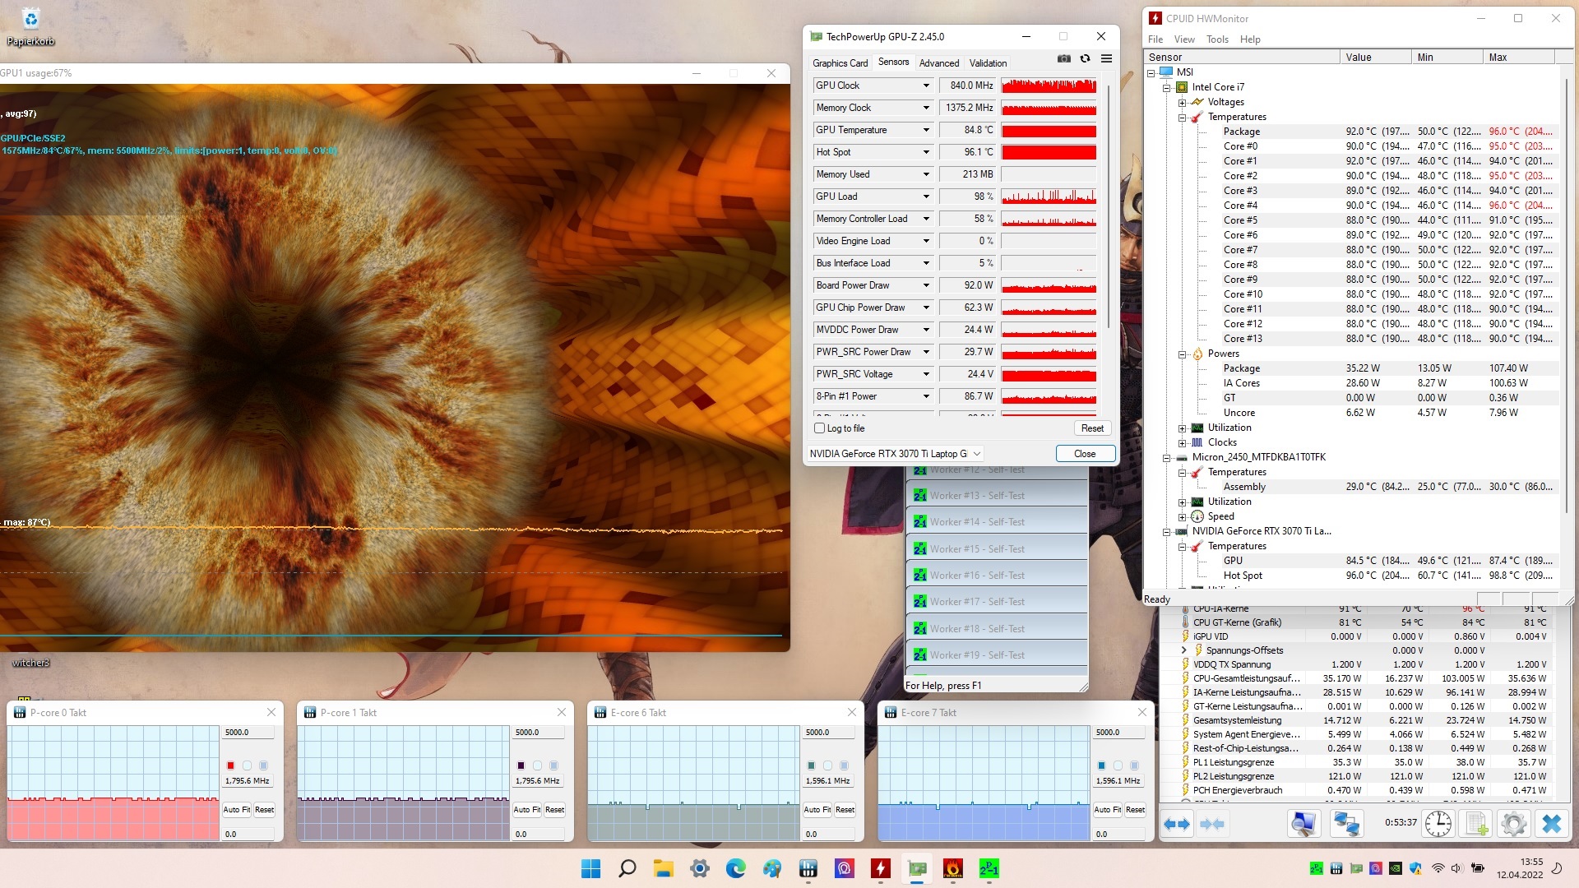Open GPU-Z hamburger menu icon

[1106, 58]
